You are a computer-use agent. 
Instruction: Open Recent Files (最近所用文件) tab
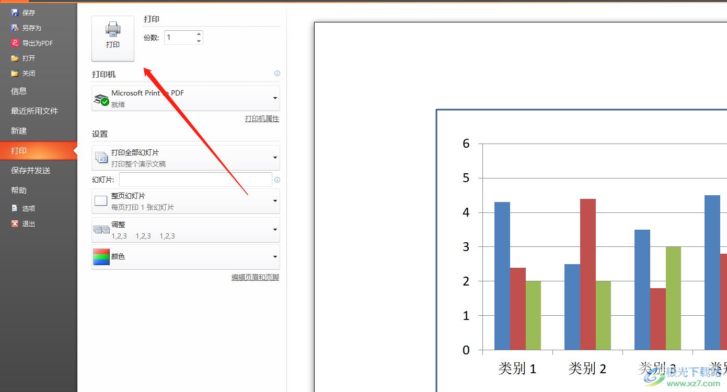pos(39,111)
